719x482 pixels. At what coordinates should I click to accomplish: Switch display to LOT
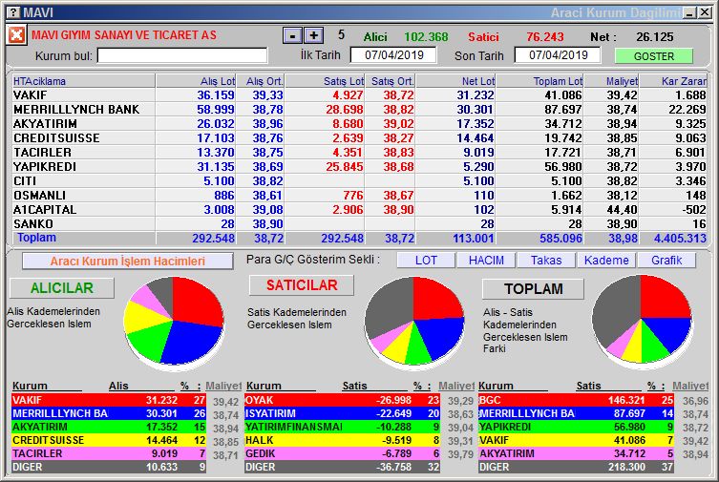426,261
